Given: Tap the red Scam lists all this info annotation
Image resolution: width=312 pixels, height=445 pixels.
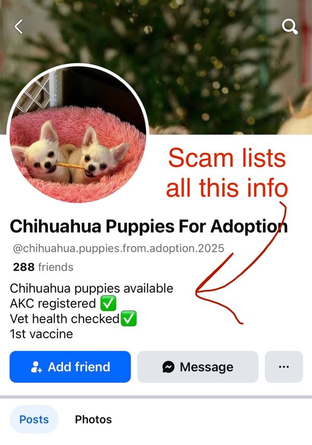Looking at the screenshot, I should click(227, 173).
